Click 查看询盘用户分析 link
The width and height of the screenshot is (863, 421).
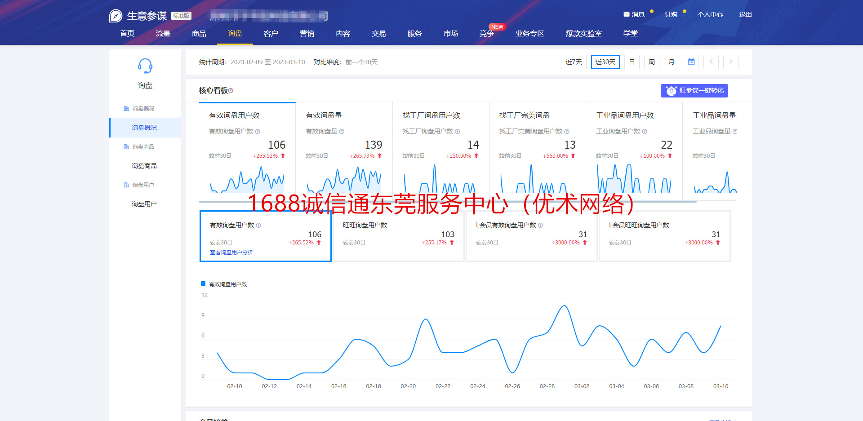(231, 253)
